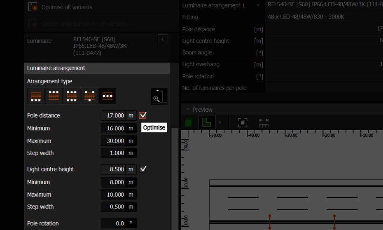Switch preview to 3D cube view
Screen dimensions: 383x230
tap(189, 122)
